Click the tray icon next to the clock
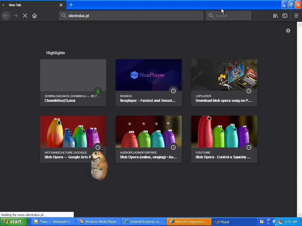The height and width of the screenshot is (226, 302). point(280,222)
